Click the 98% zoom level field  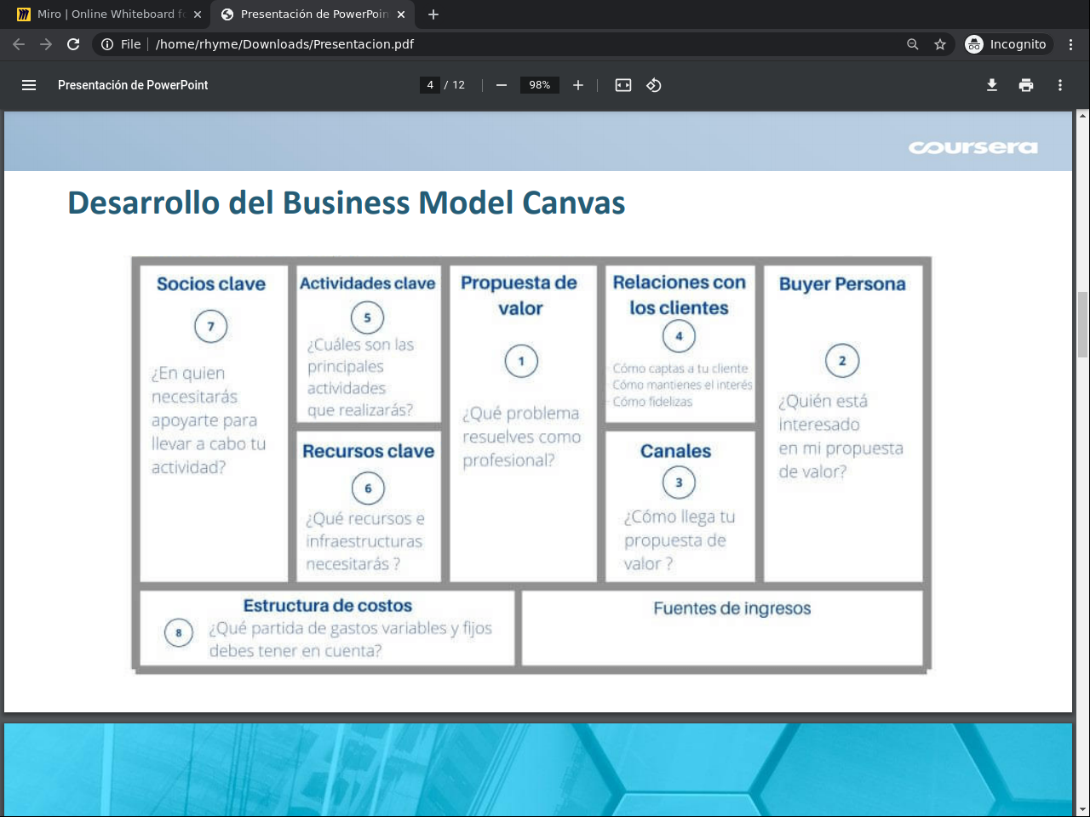tap(539, 85)
